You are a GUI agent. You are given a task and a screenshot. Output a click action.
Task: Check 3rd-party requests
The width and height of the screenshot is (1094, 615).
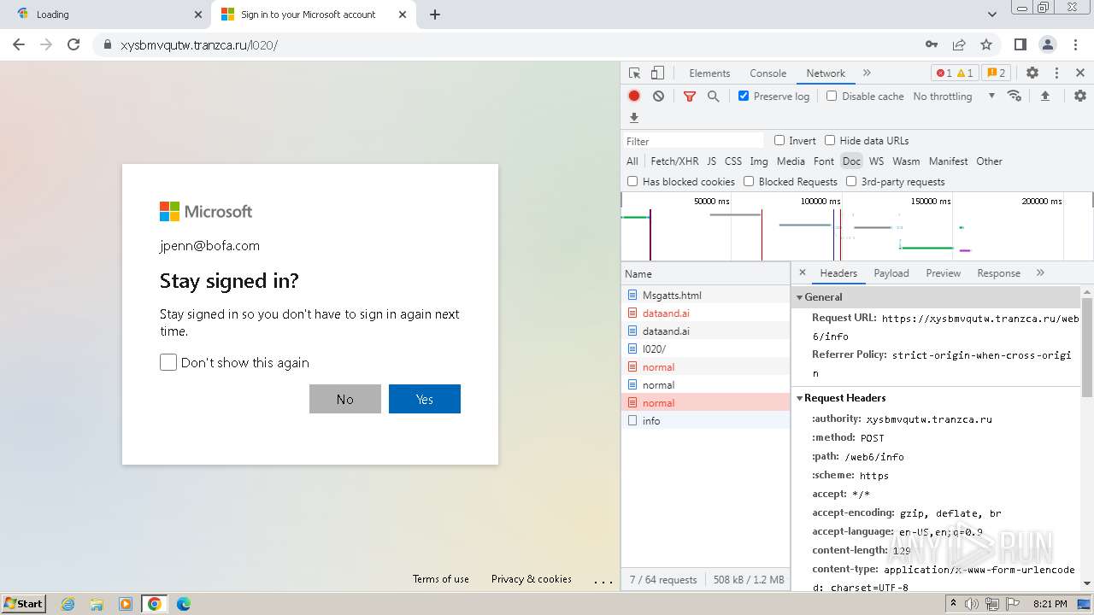tap(851, 181)
